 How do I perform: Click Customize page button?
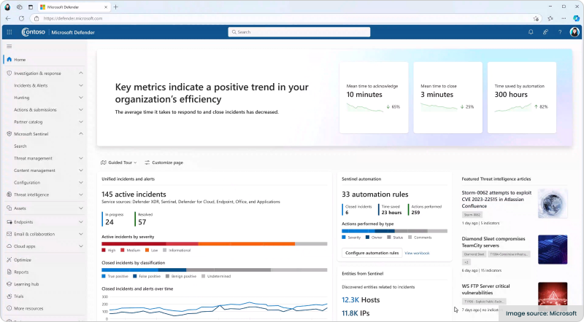coord(164,162)
